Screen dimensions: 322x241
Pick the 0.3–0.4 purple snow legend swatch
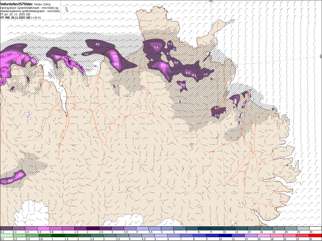19,228
